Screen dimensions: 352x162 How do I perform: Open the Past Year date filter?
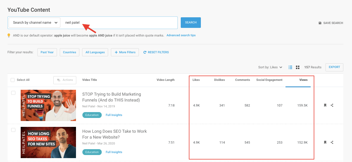pyautogui.click(x=47, y=52)
